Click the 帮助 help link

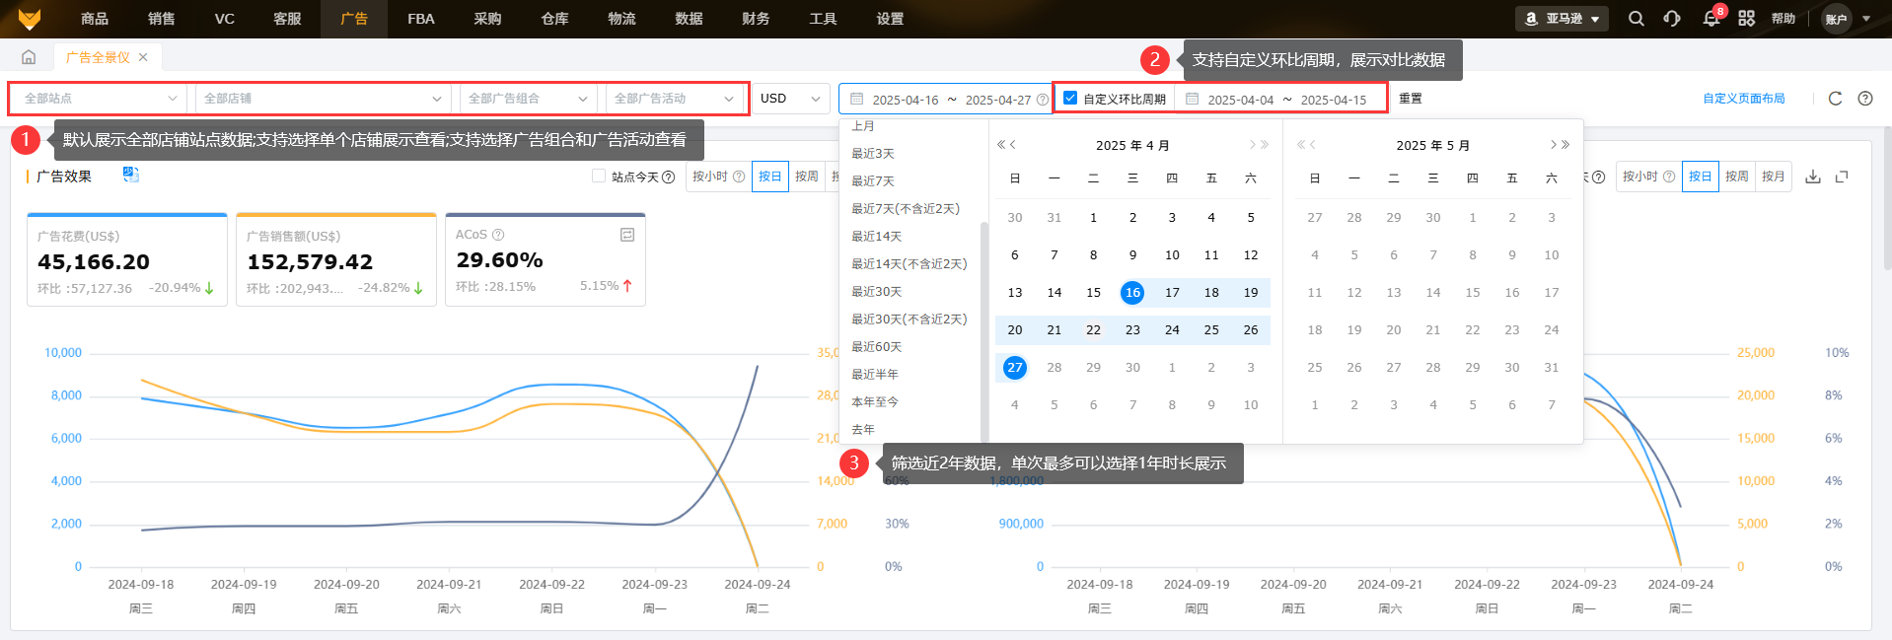1783,19
